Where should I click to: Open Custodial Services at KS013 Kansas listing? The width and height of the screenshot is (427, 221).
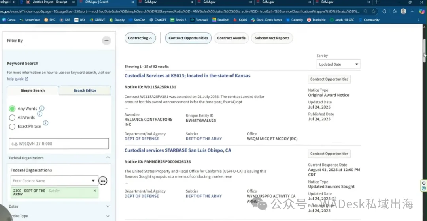tap(187, 75)
